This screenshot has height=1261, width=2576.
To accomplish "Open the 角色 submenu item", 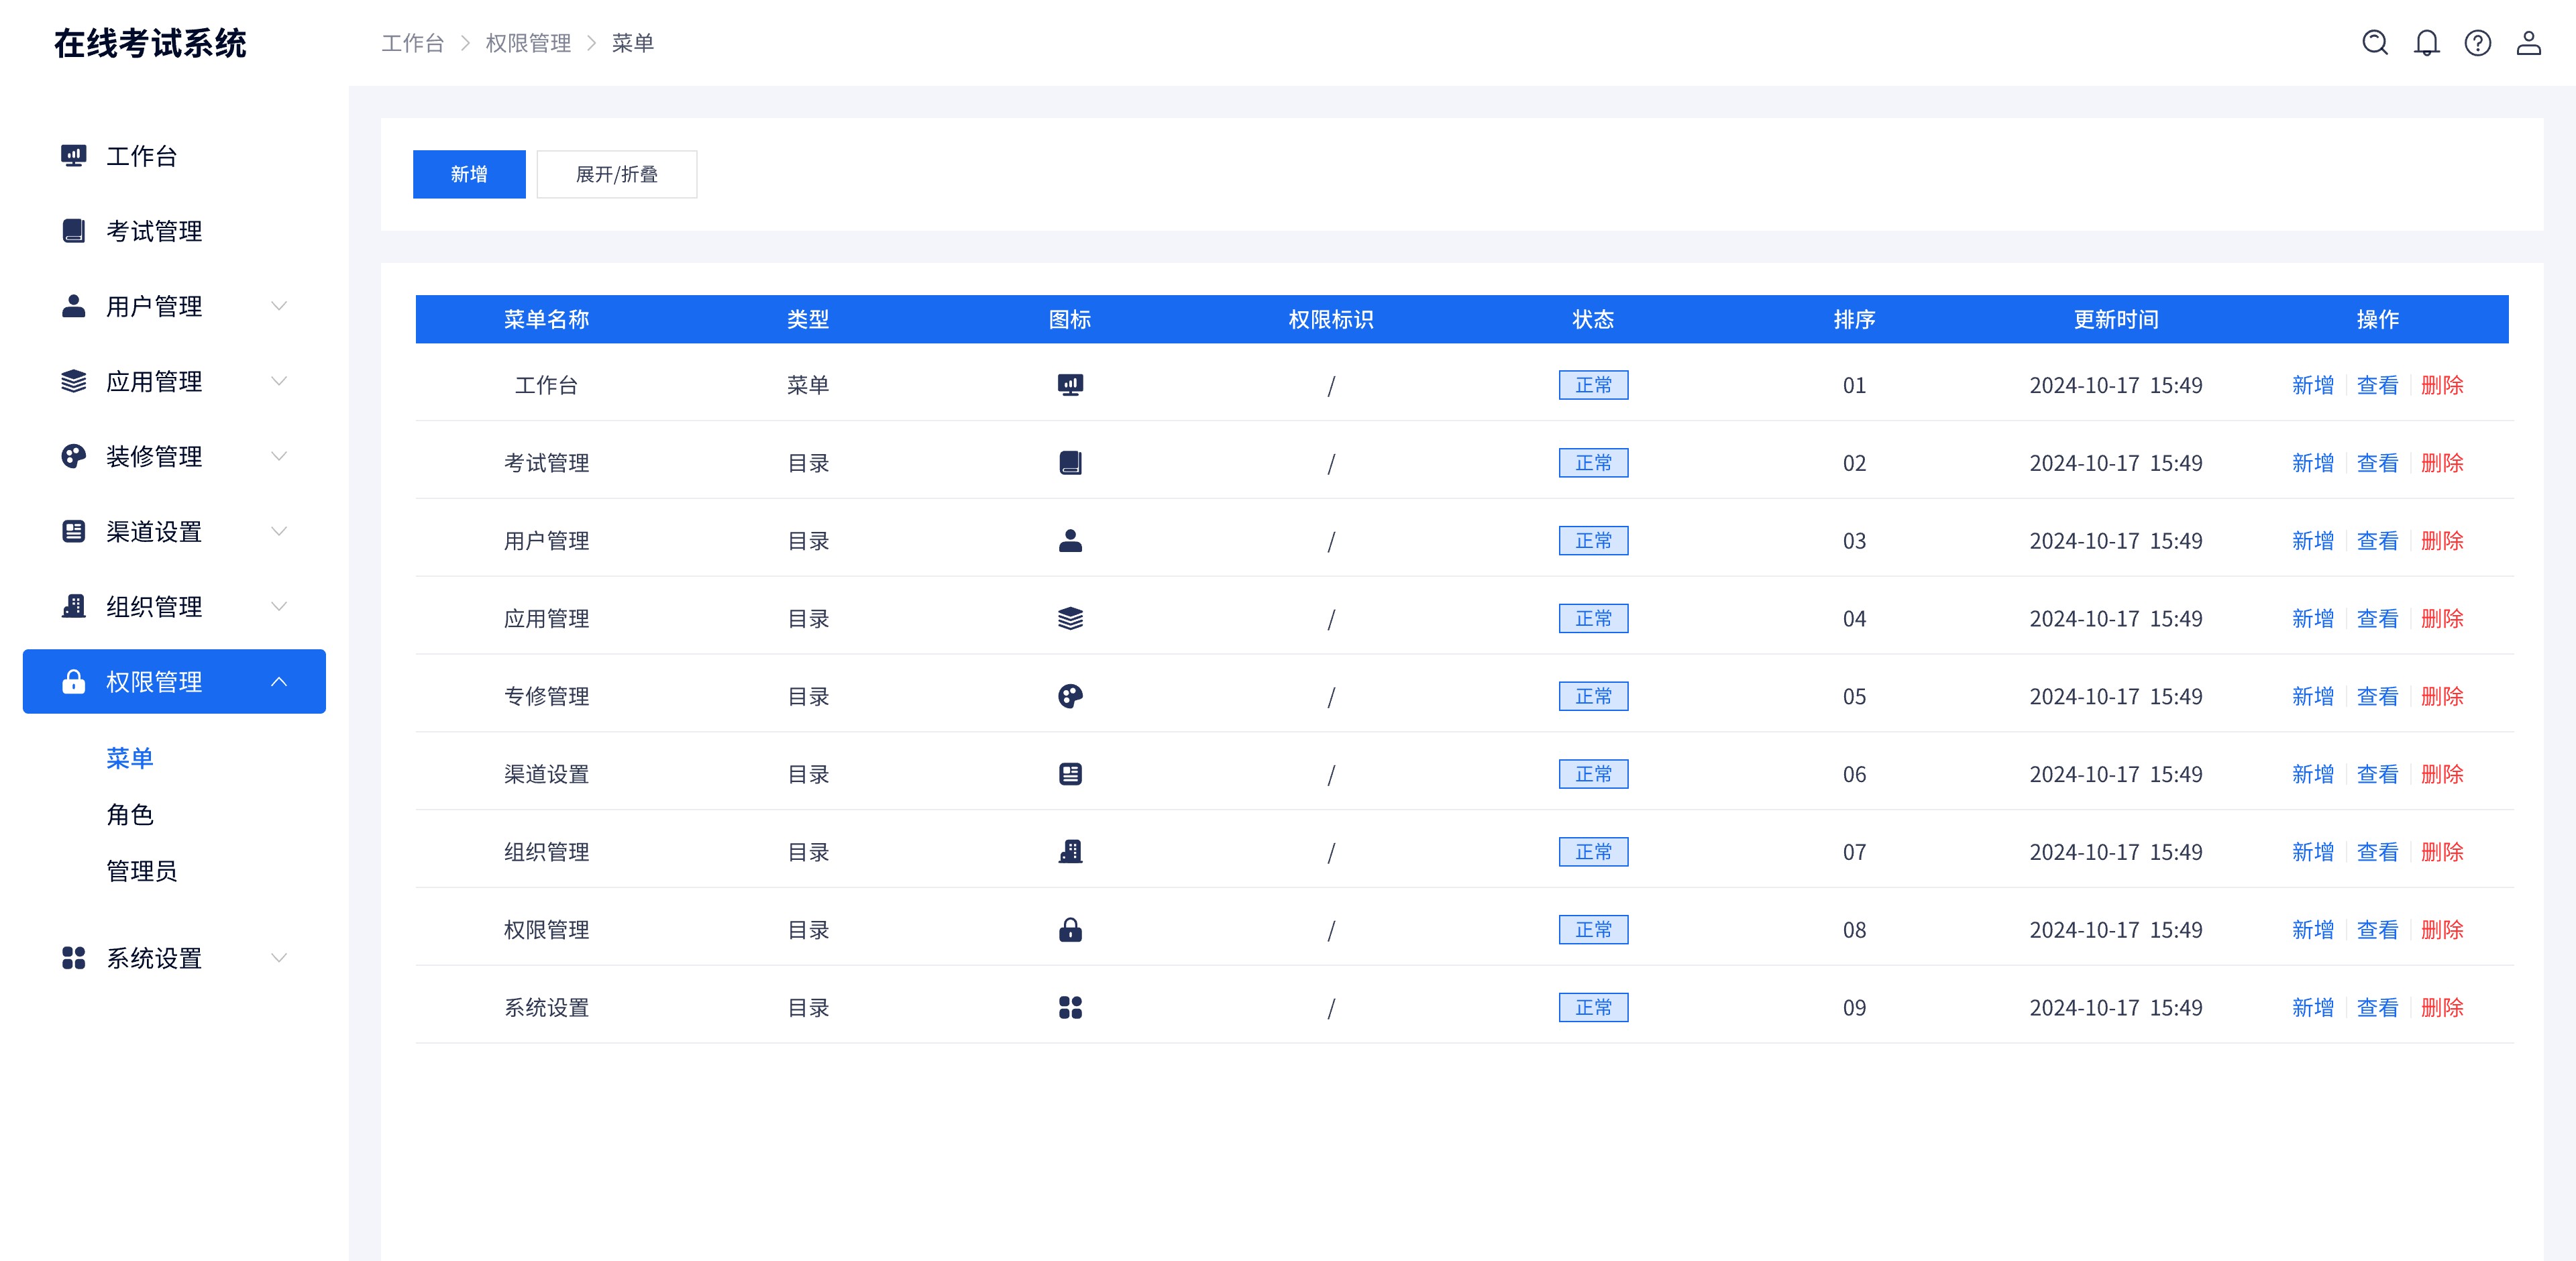I will coord(130,815).
